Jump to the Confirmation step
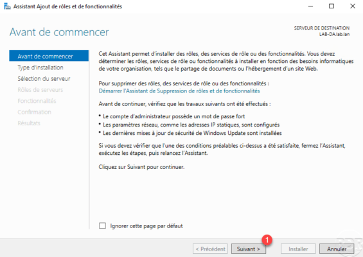The height and width of the screenshot is (257, 363). [x=34, y=112]
